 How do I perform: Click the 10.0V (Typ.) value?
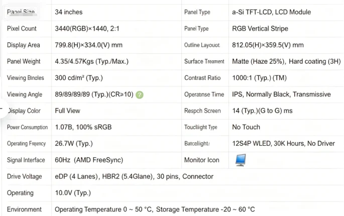73,193
